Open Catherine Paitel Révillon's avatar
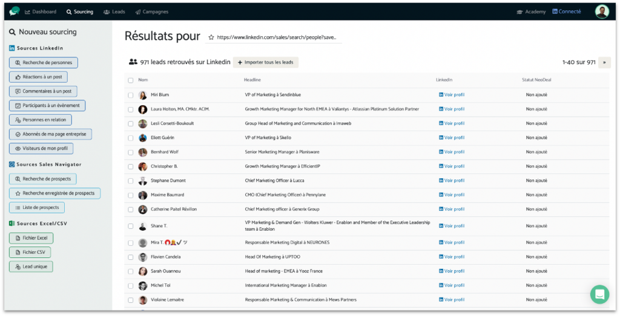 click(x=143, y=210)
